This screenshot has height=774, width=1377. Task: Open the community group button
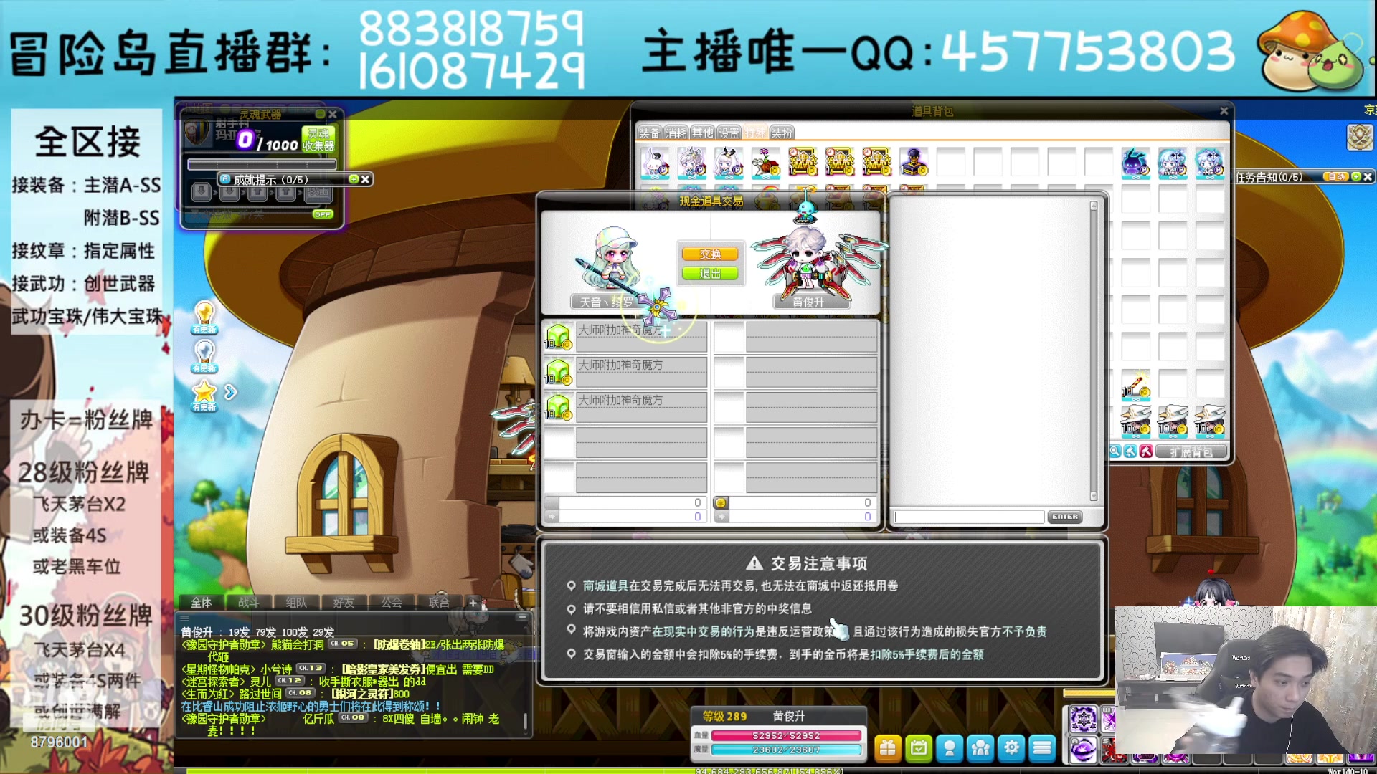click(980, 748)
